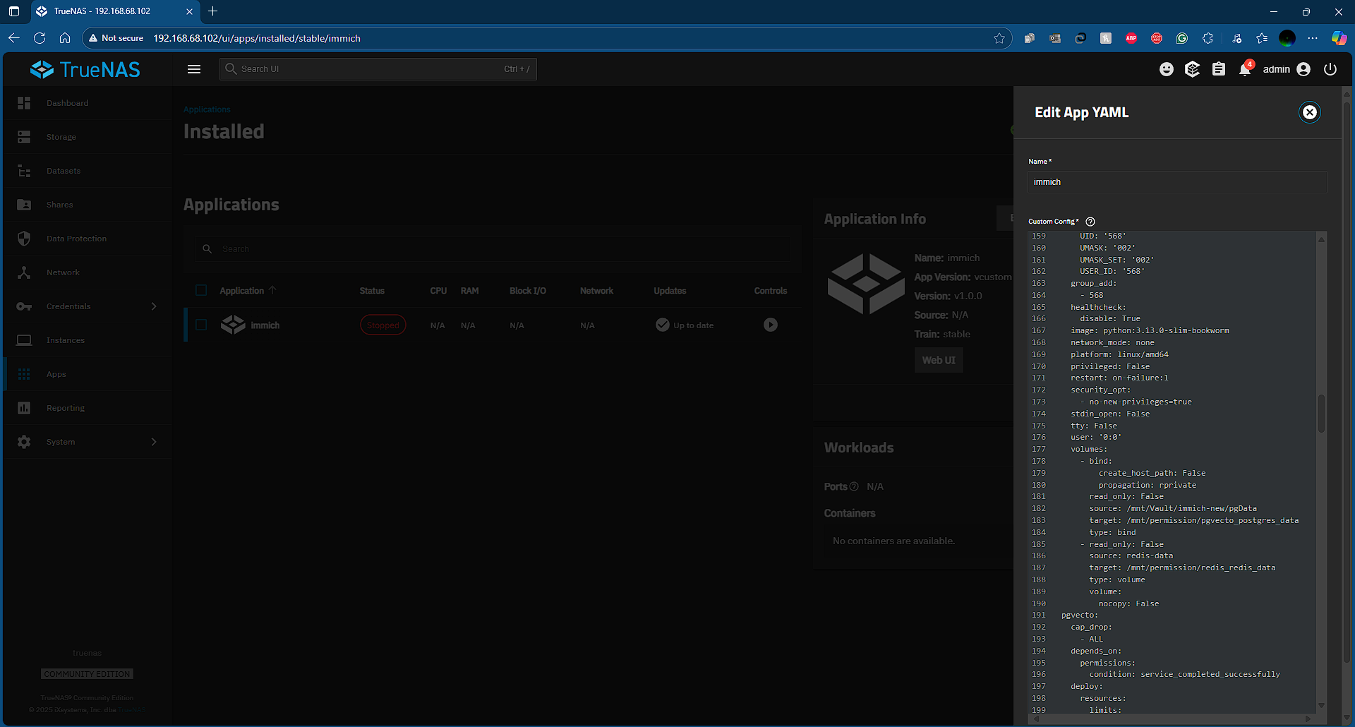The width and height of the screenshot is (1355, 727).
Task: Click the Status column header
Action: tap(372, 291)
